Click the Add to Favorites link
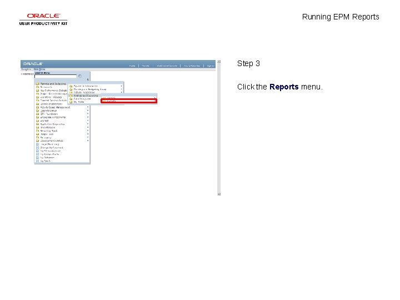 [x=192, y=66]
